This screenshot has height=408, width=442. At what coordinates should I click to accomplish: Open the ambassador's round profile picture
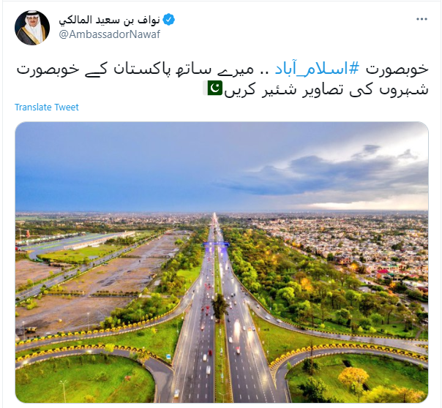tap(32, 28)
